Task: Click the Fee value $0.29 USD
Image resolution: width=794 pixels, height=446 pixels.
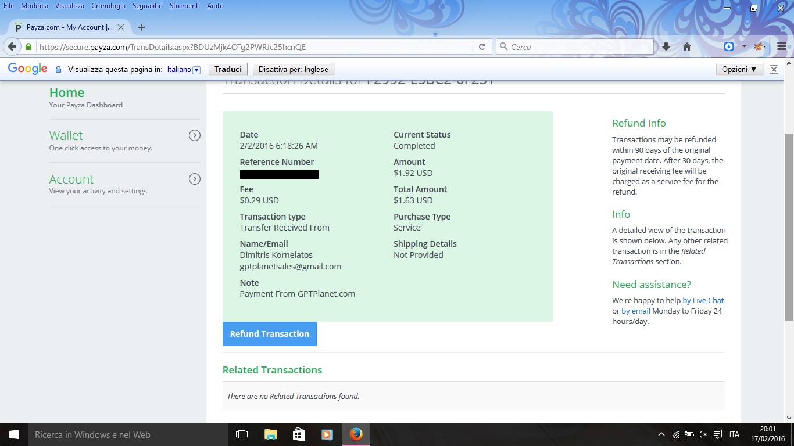Action: click(x=259, y=200)
